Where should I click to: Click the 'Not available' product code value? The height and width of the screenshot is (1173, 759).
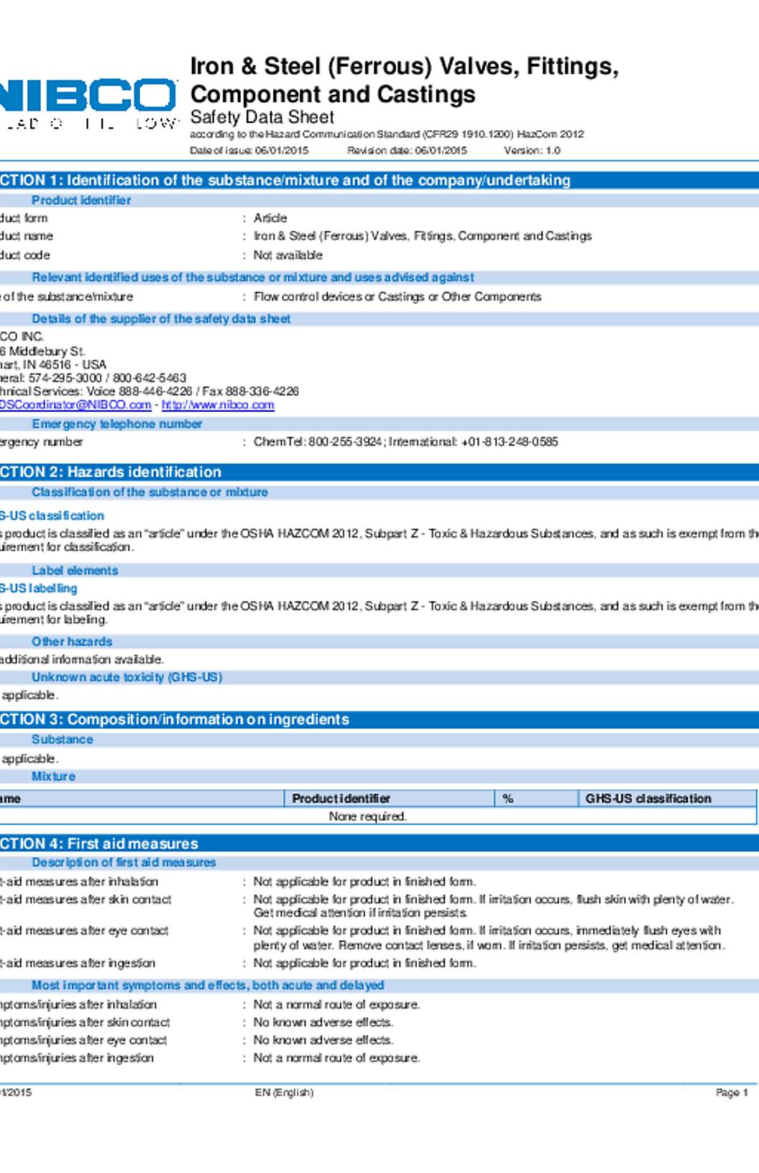[287, 255]
